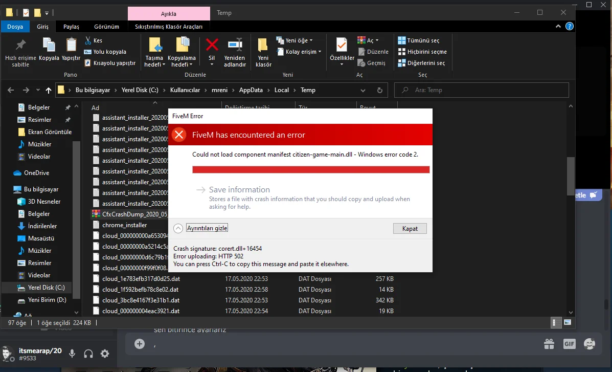612x372 pixels.
Task: Click the Hızlı erişime sabitle pin icon
Action: pyautogui.click(x=20, y=45)
